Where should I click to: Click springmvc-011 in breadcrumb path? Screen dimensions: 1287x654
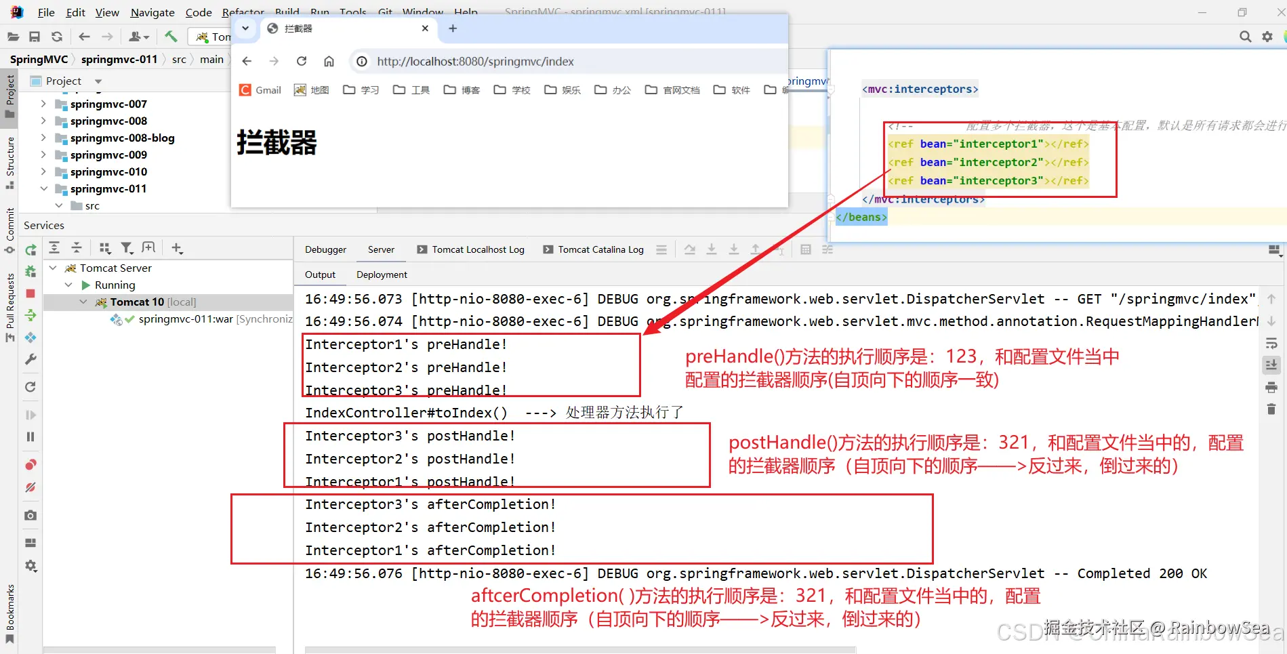pyautogui.click(x=119, y=60)
